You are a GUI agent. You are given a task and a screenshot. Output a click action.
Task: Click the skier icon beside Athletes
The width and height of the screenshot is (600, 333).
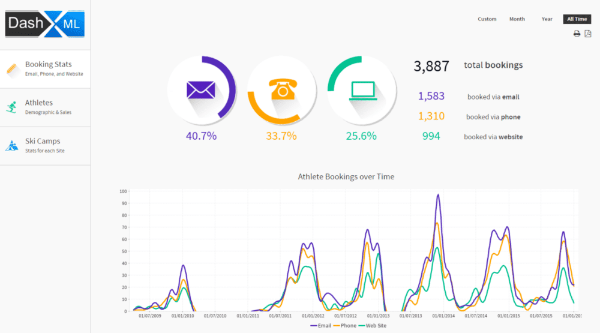tap(11, 107)
